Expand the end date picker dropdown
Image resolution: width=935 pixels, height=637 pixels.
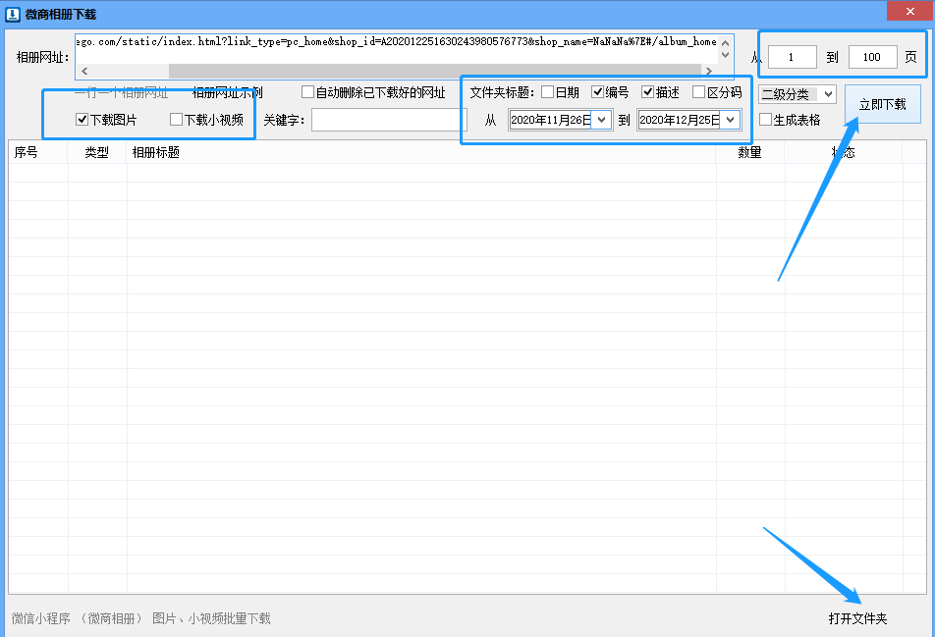click(x=730, y=120)
